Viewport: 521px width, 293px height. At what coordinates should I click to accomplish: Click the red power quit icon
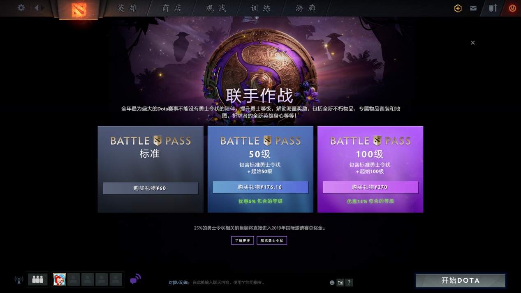coord(512,8)
